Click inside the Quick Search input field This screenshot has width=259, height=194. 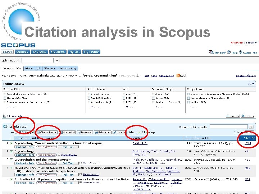pos(38,60)
